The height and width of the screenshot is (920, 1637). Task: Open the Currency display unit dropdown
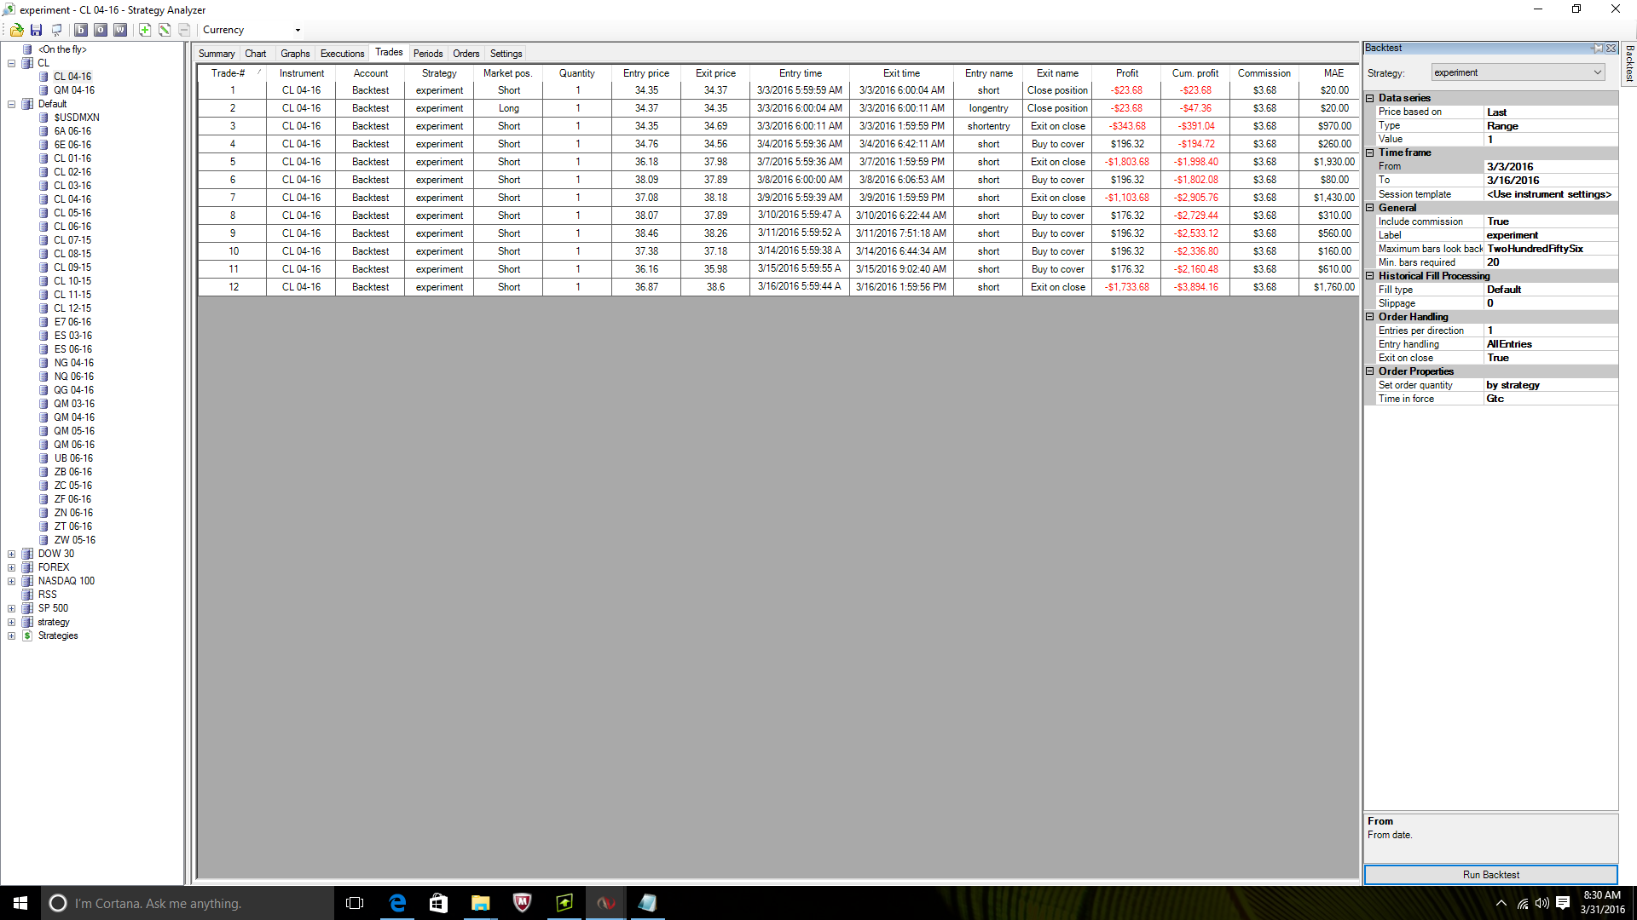point(298,30)
